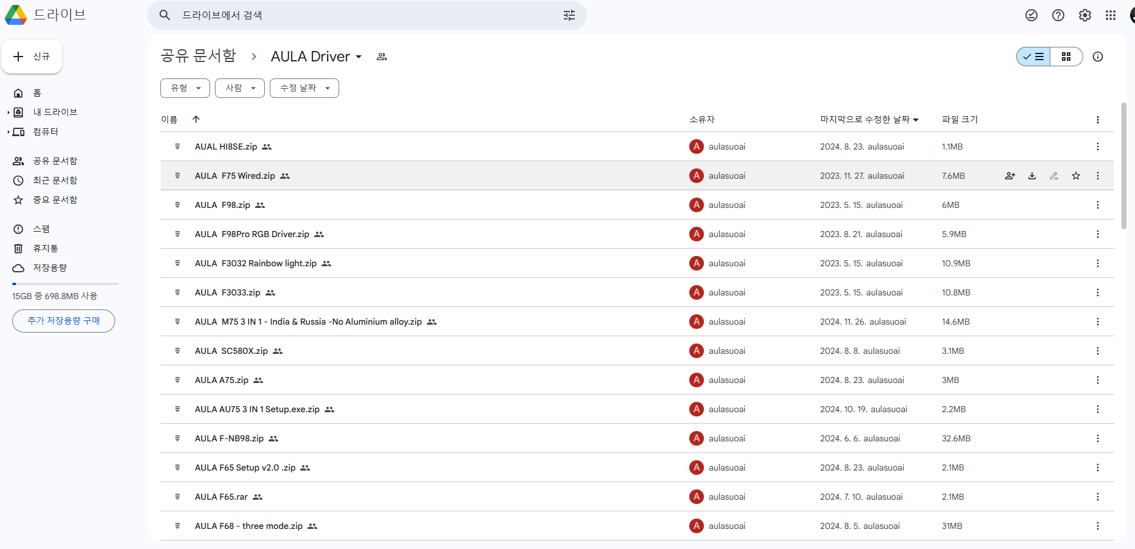Image resolution: width=1135 pixels, height=549 pixels.
Task: Select file AULA F3032 Rainbow light.zip
Action: click(x=637, y=263)
